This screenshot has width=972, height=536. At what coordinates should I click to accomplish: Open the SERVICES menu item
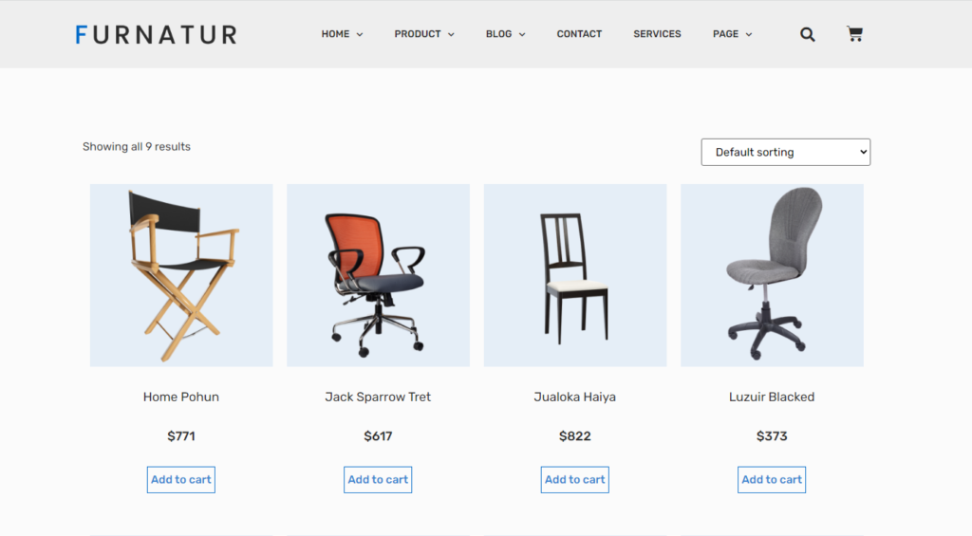pyautogui.click(x=657, y=34)
